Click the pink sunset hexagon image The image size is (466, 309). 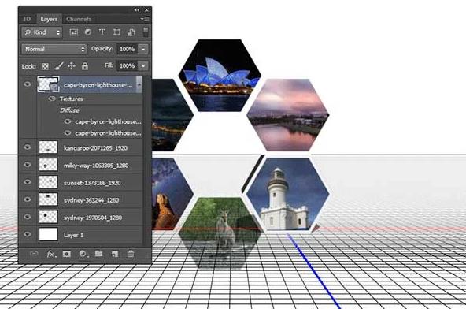[287, 115]
